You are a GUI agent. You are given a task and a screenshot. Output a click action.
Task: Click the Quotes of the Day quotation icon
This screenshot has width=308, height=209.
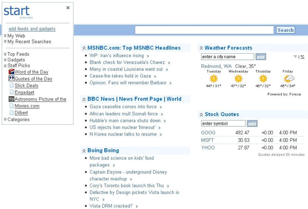coord(11,79)
